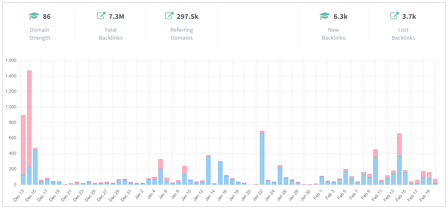Viewport: 448px width, 209px height.
Task: Click the New Backlinks label
Action: (x=333, y=34)
